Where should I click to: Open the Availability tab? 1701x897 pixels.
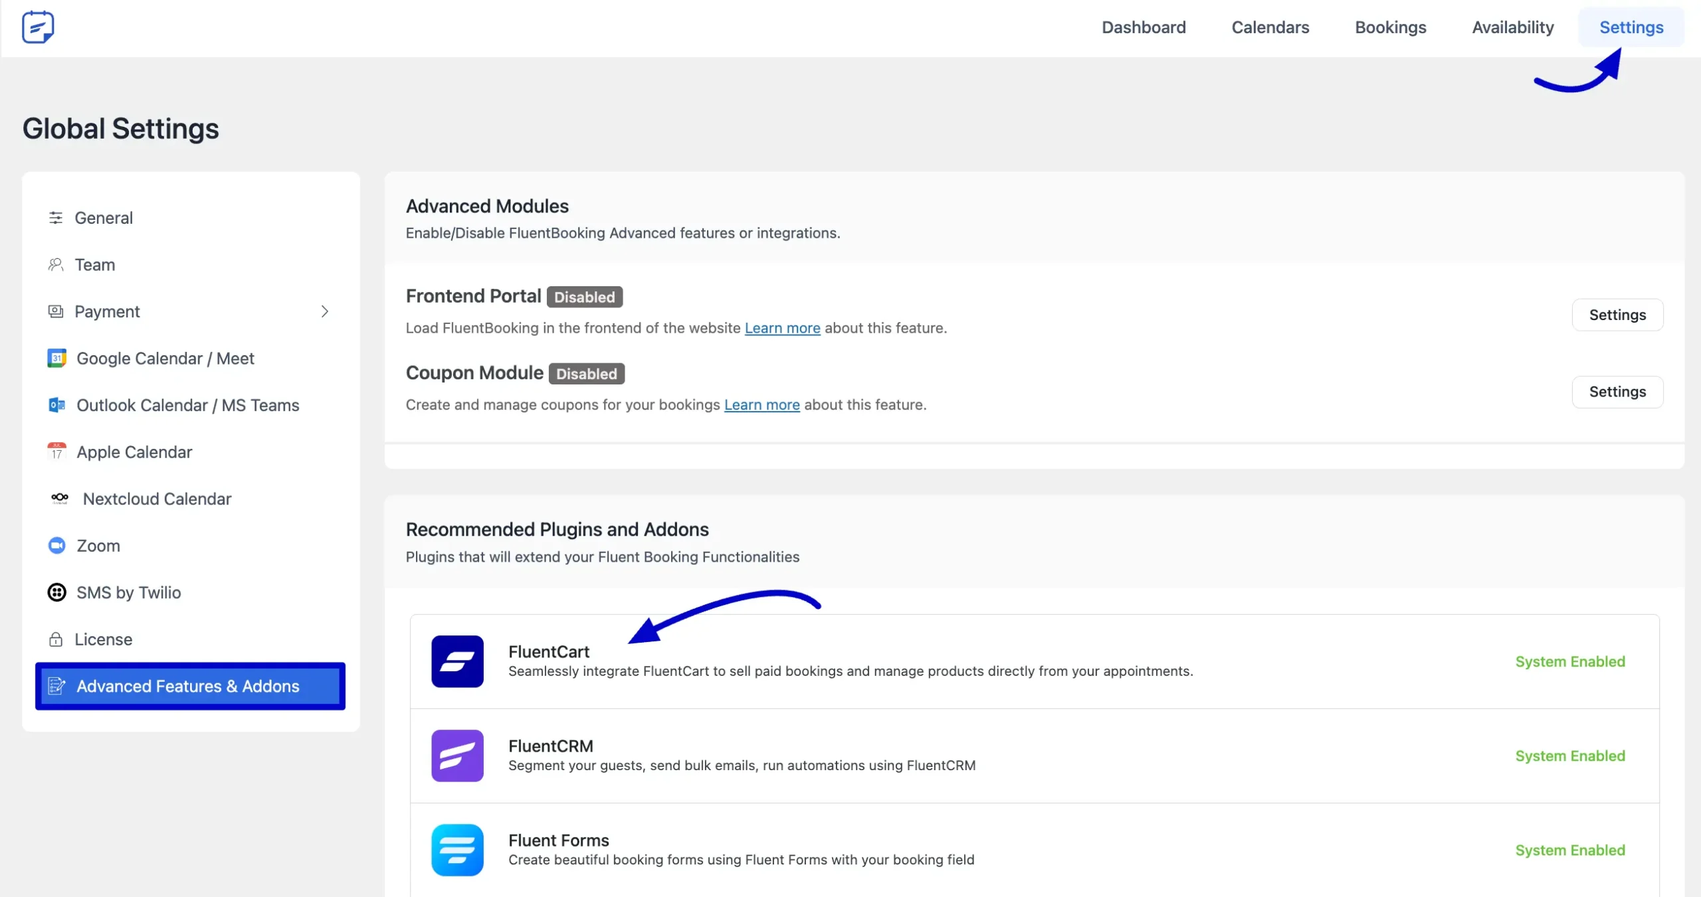pos(1512,27)
